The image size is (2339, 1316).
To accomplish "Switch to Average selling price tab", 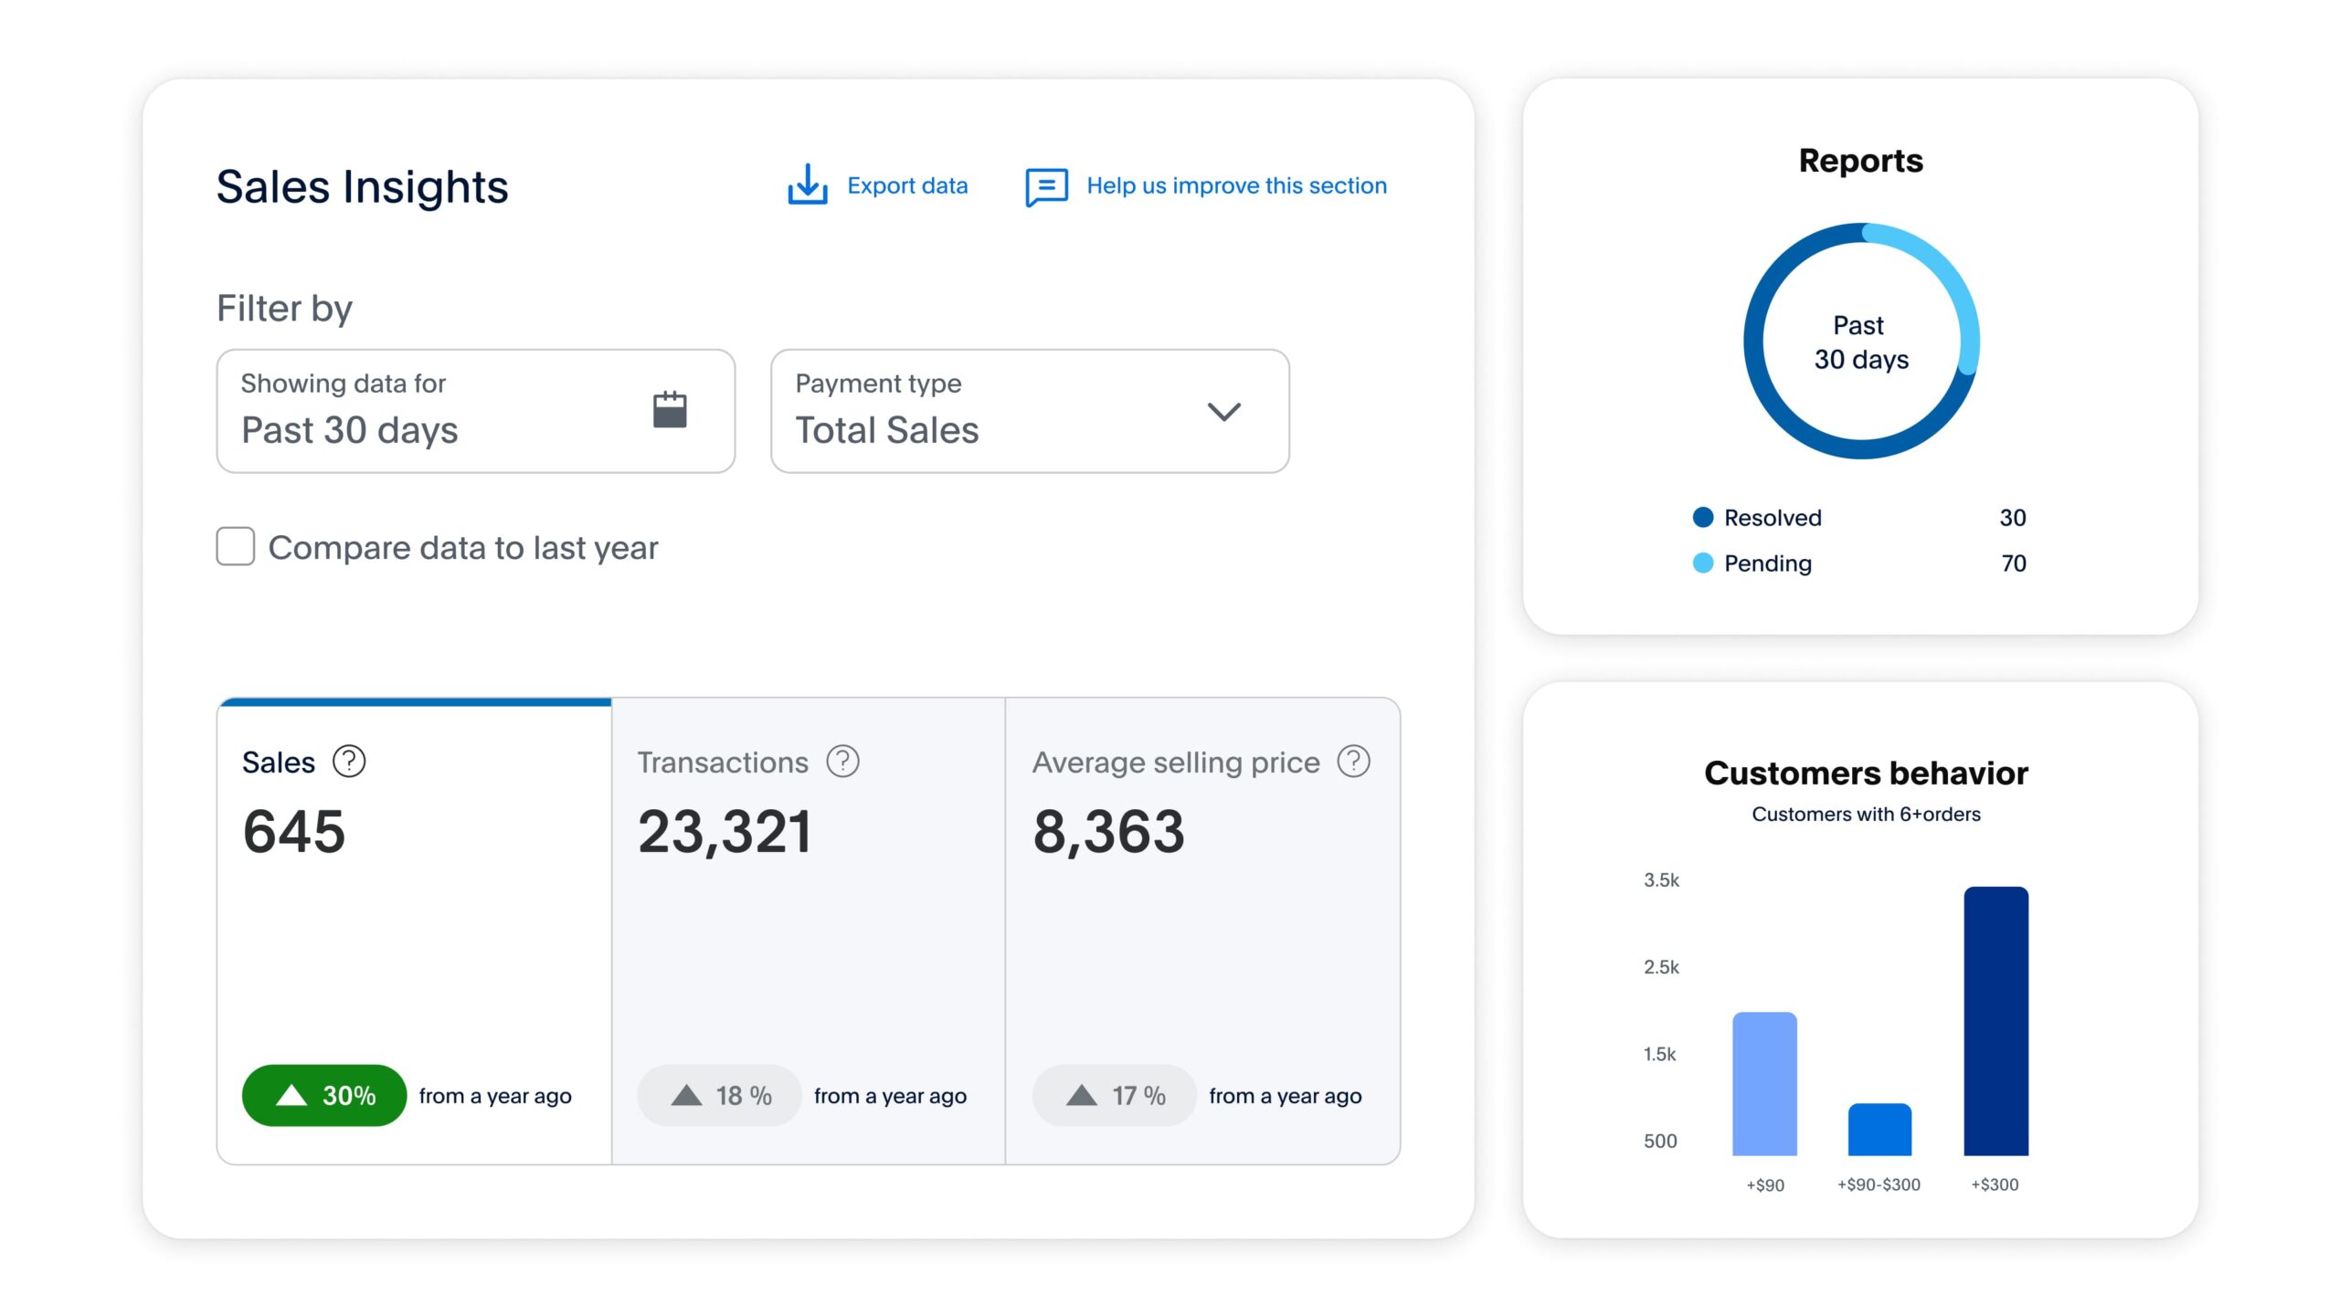I will click(x=1202, y=931).
